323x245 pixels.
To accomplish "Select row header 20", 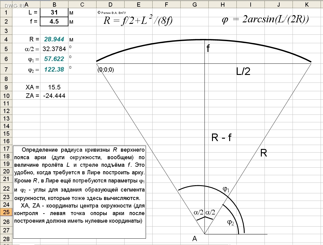I will pos(6,171).
